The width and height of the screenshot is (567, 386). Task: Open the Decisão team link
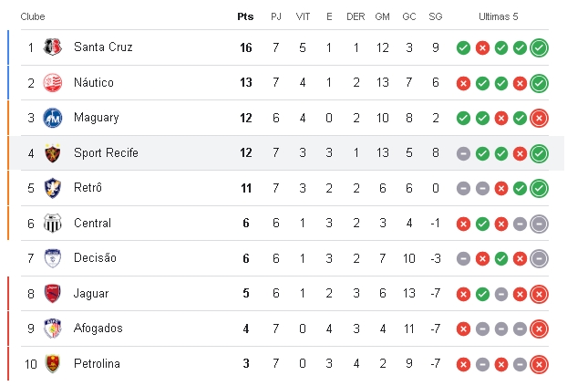(x=95, y=258)
